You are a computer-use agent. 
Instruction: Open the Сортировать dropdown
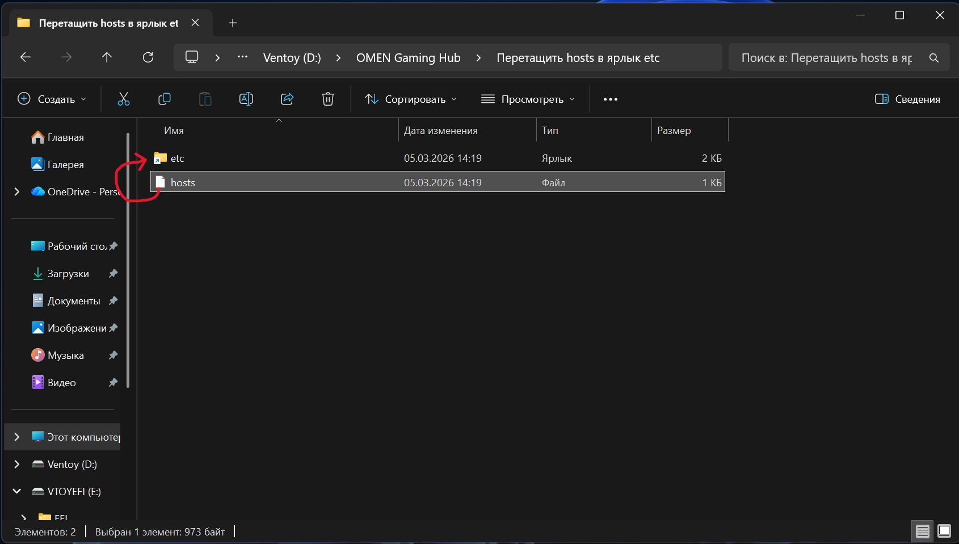pos(411,99)
